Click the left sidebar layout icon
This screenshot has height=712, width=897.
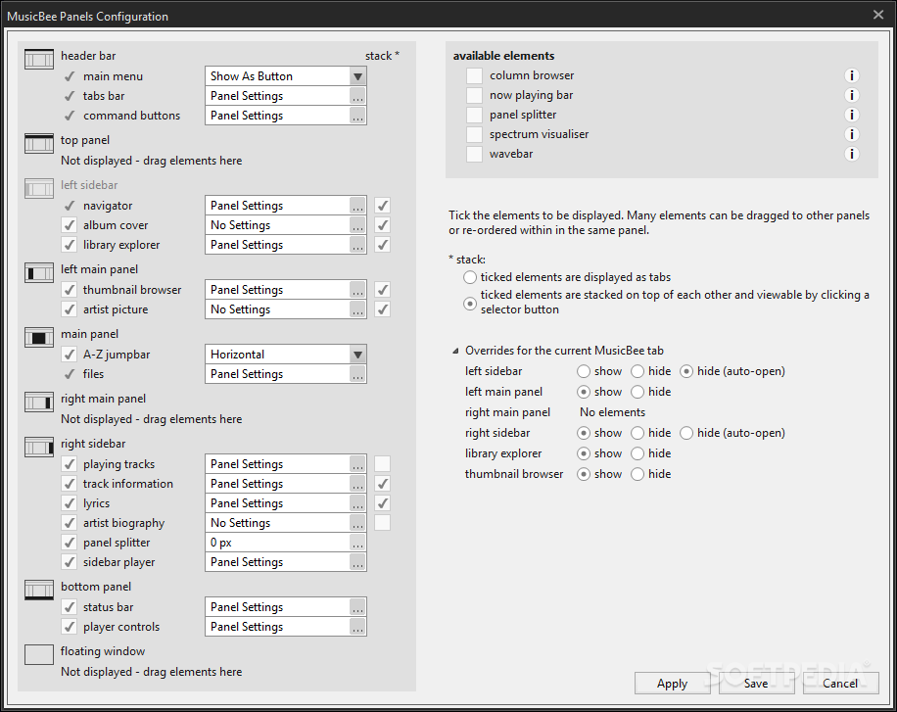(39, 188)
